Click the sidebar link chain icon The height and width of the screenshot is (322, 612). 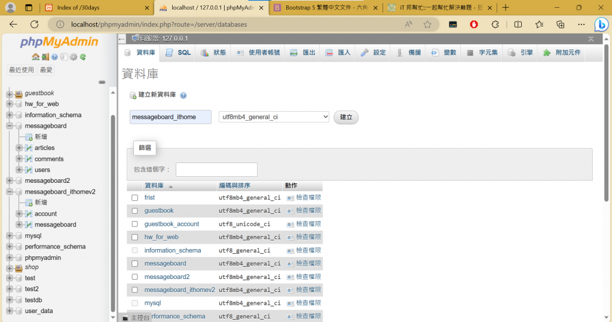pos(102,82)
